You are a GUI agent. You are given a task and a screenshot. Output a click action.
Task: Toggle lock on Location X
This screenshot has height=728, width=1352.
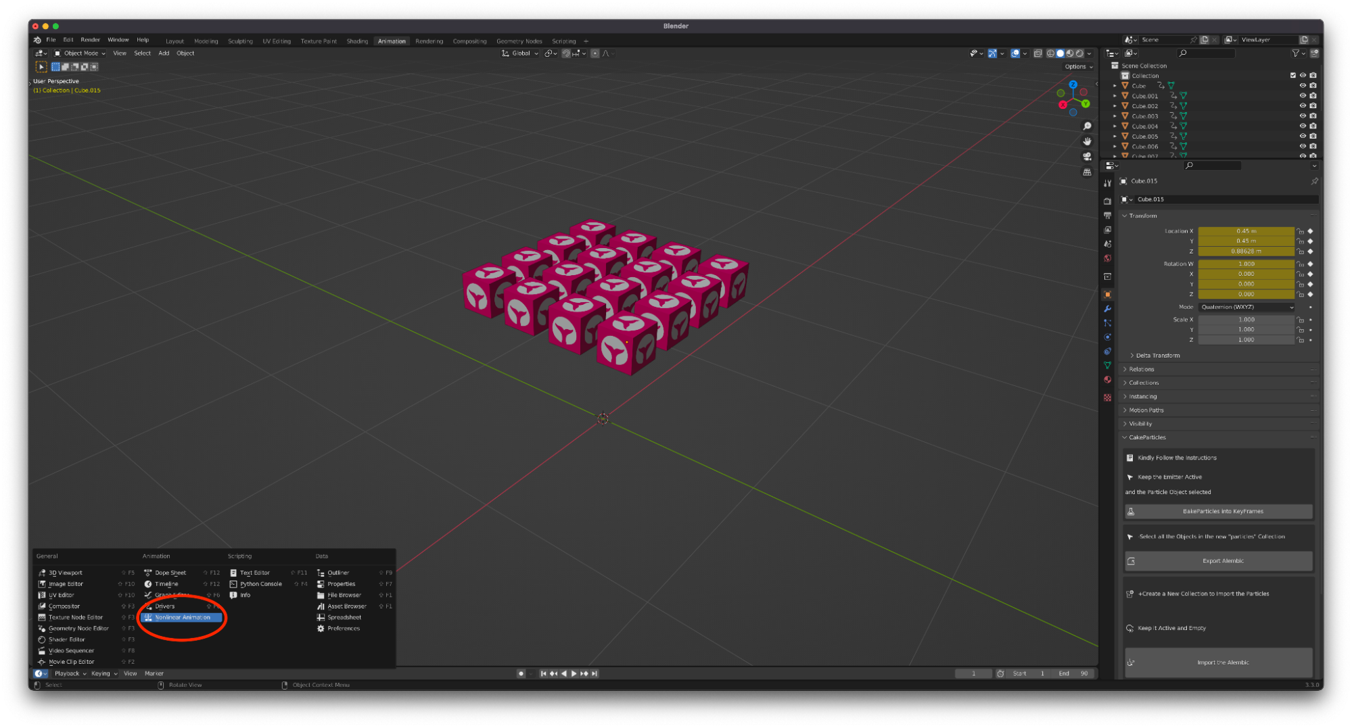click(x=1300, y=231)
